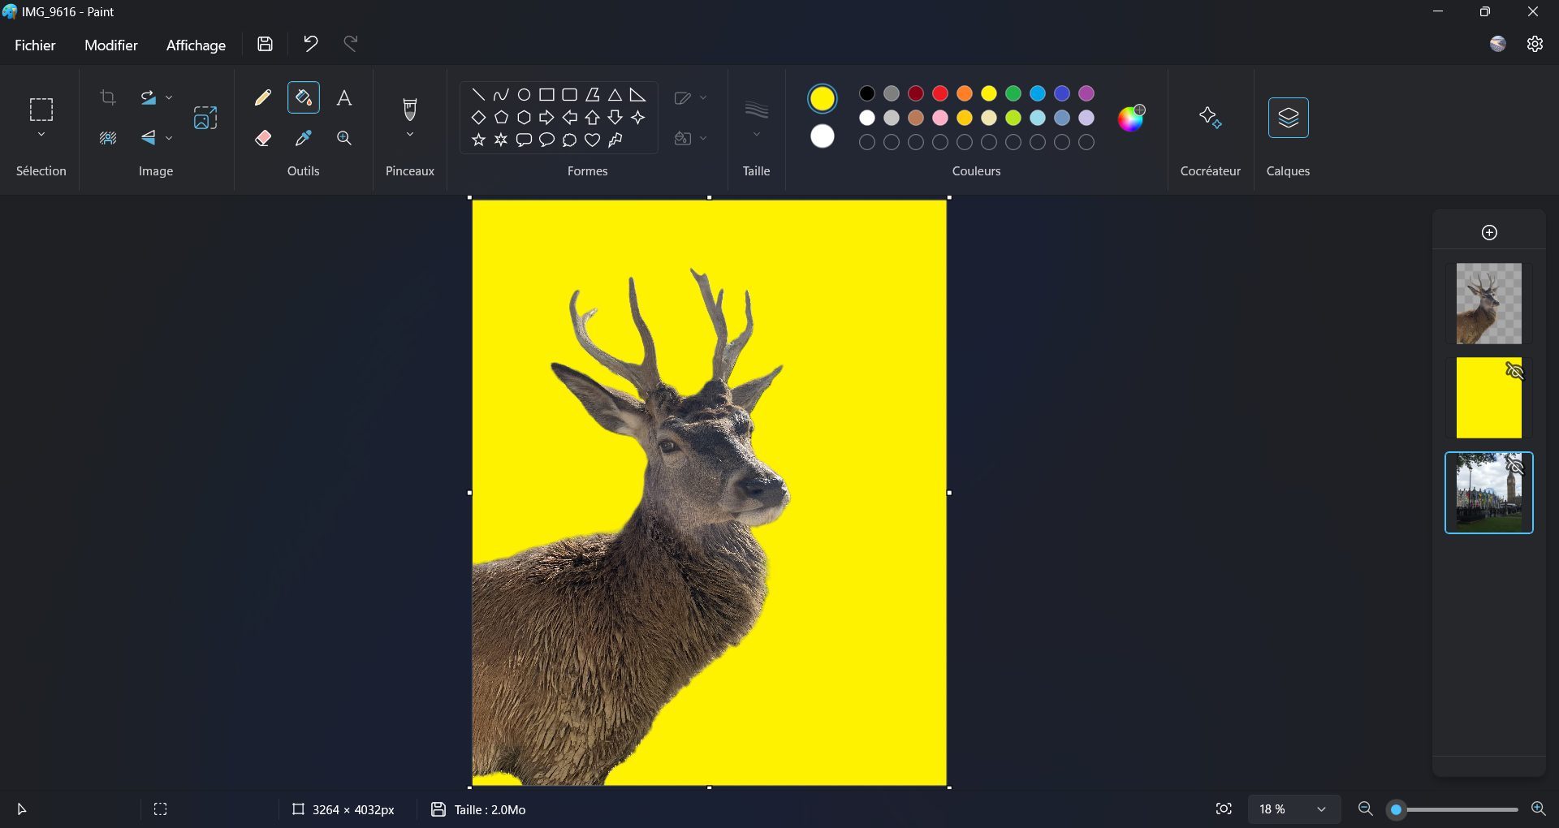Activate the Magnifier zoom tool
Image resolution: width=1559 pixels, height=828 pixels.
pos(344,139)
